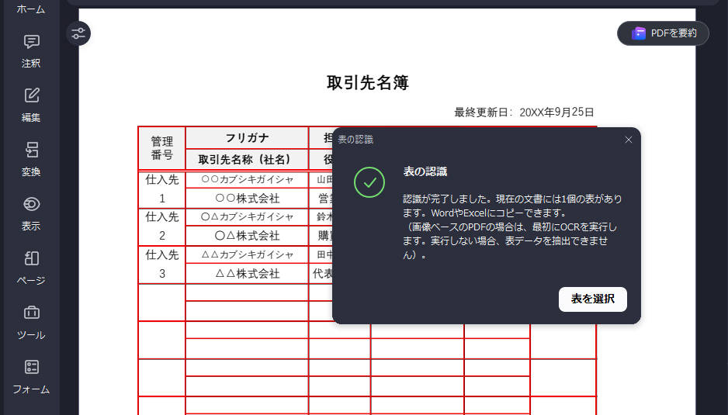728x415 pixels.
Task: Click the PDFを要約 button
Action: pos(663,33)
